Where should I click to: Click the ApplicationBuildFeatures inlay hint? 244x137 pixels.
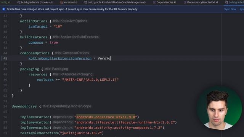click(x=76, y=37)
